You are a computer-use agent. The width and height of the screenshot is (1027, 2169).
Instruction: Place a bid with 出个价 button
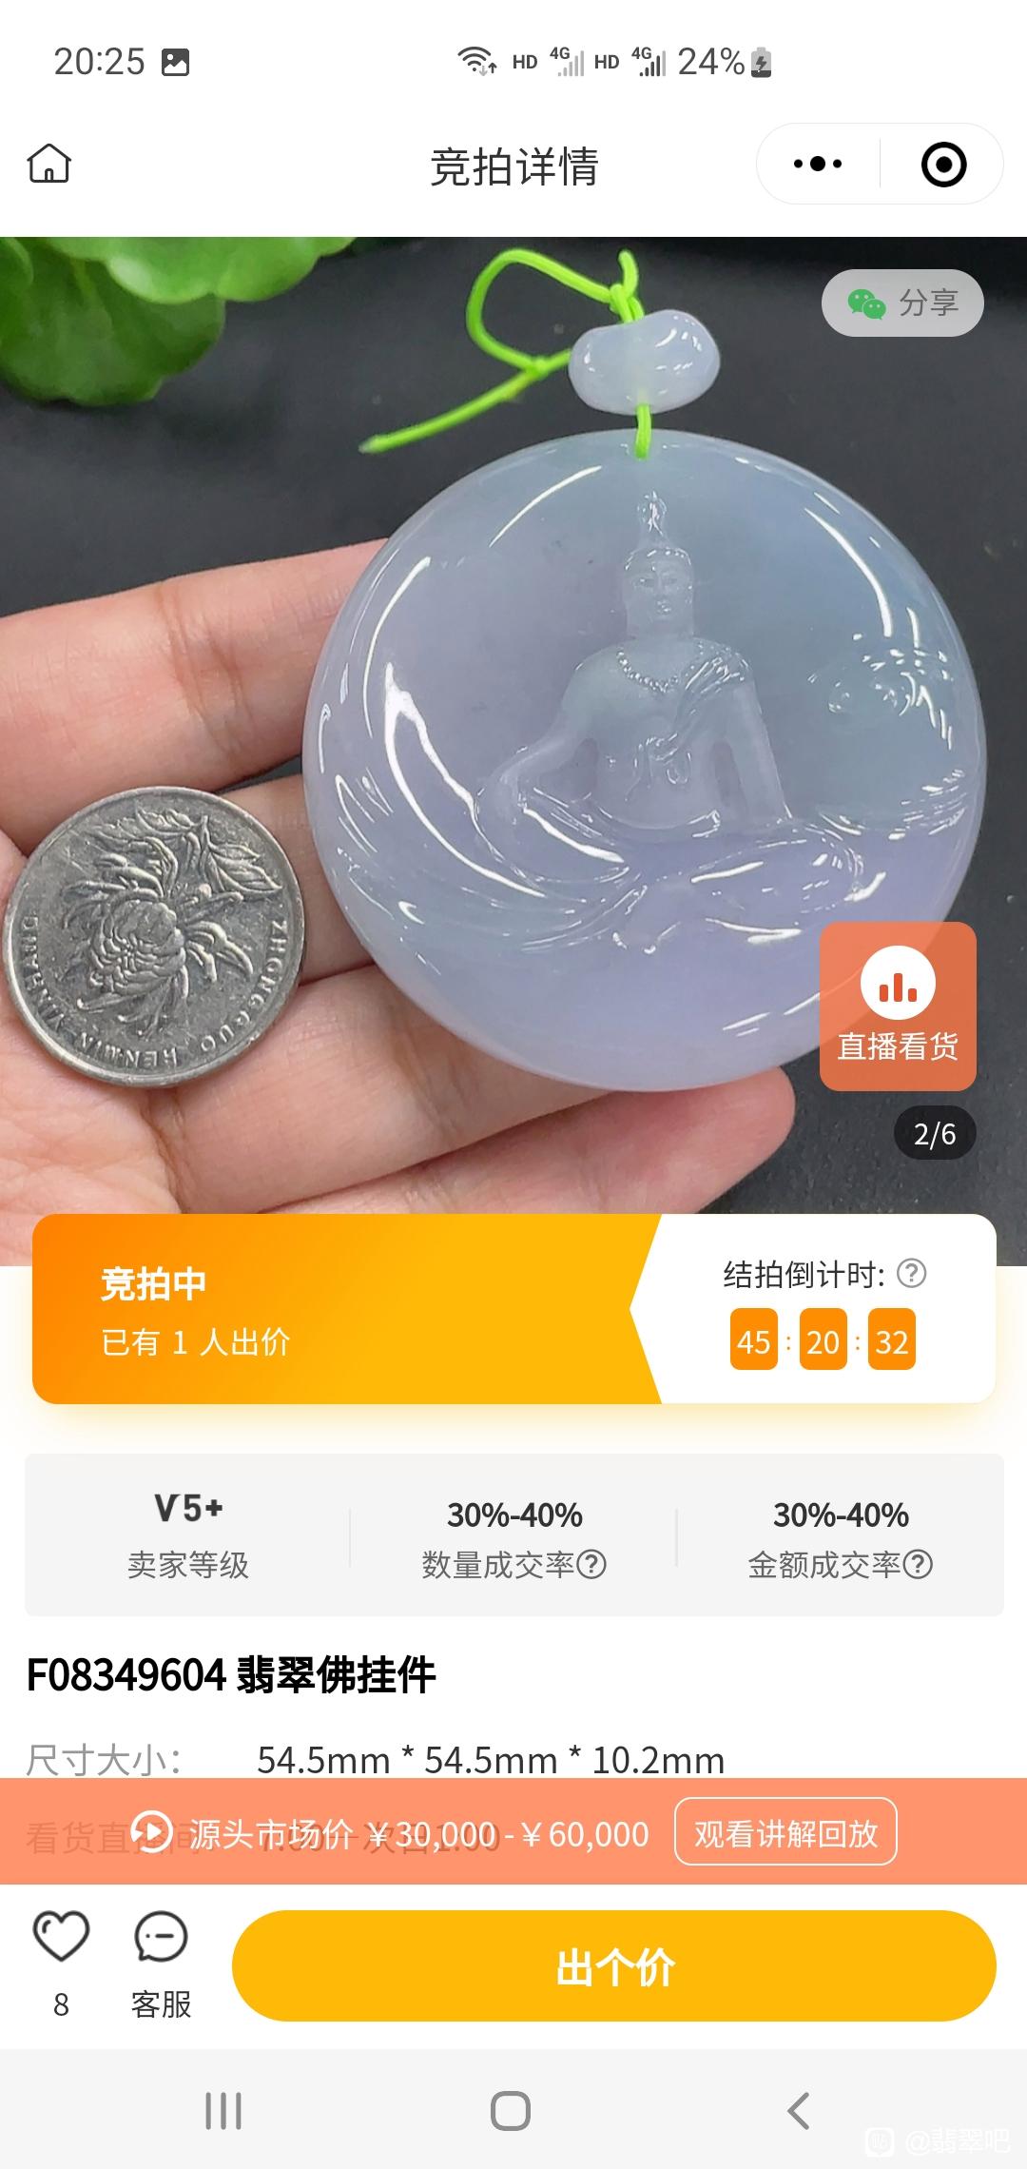614,1965
